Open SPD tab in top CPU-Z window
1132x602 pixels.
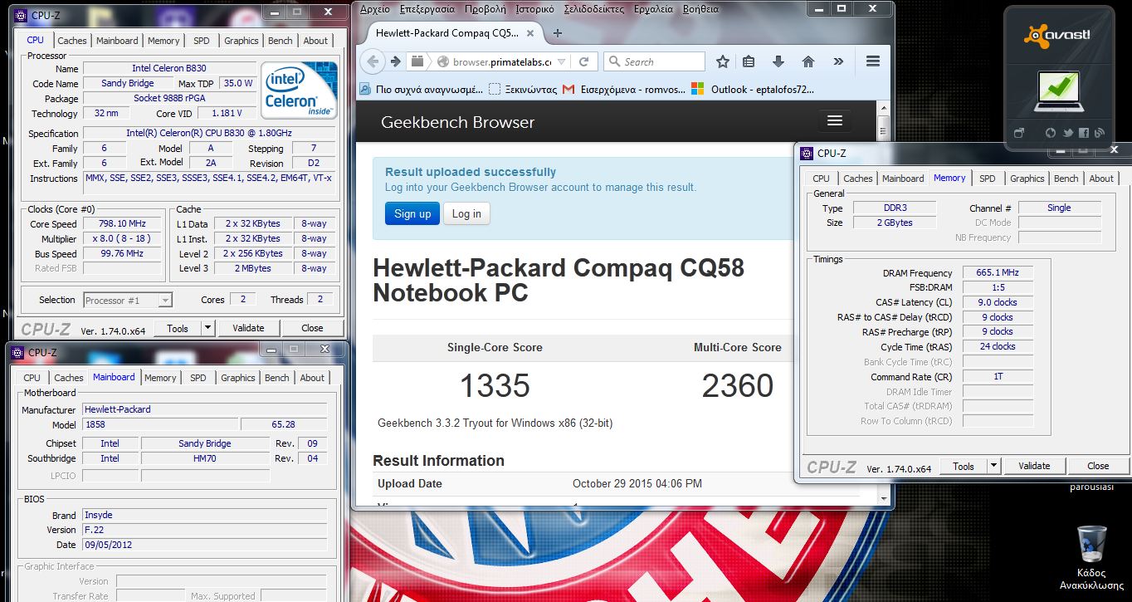(x=202, y=40)
